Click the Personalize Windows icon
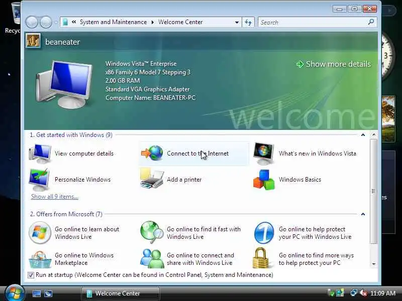402x301 pixels. tap(39, 180)
